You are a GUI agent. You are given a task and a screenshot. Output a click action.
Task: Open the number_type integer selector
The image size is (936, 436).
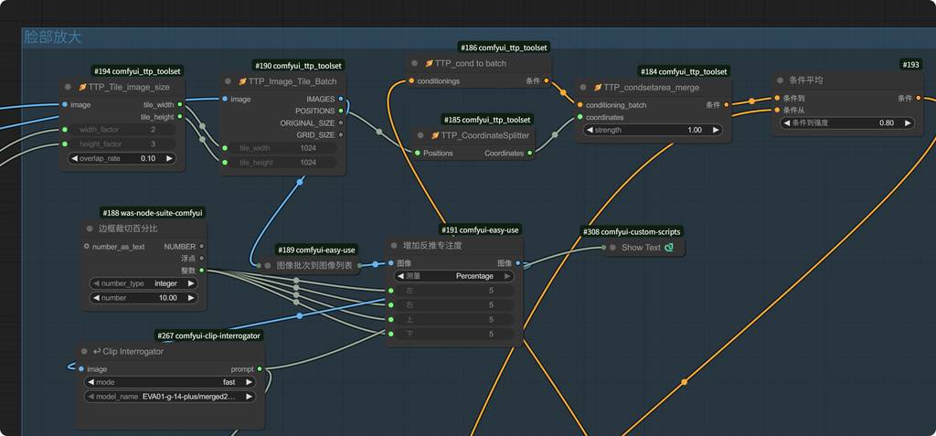(144, 283)
